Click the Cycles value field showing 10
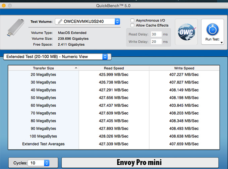Screen dimensions: 228x169 (36, 163)
